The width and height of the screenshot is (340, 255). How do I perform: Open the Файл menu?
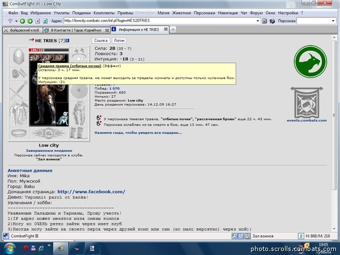coord(13,13)
